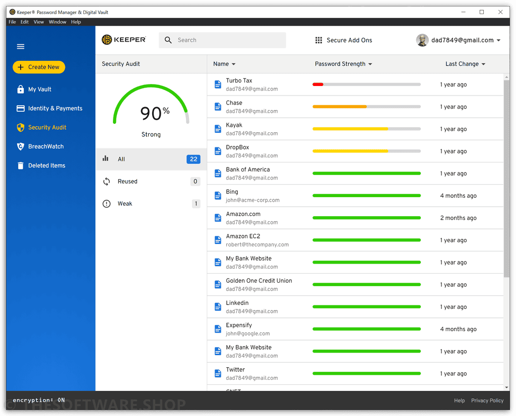This screenshot has height=416, width=516.
Task: Click the encryption: ON status text
Action: pyautogui.click(x=39, y=400)
